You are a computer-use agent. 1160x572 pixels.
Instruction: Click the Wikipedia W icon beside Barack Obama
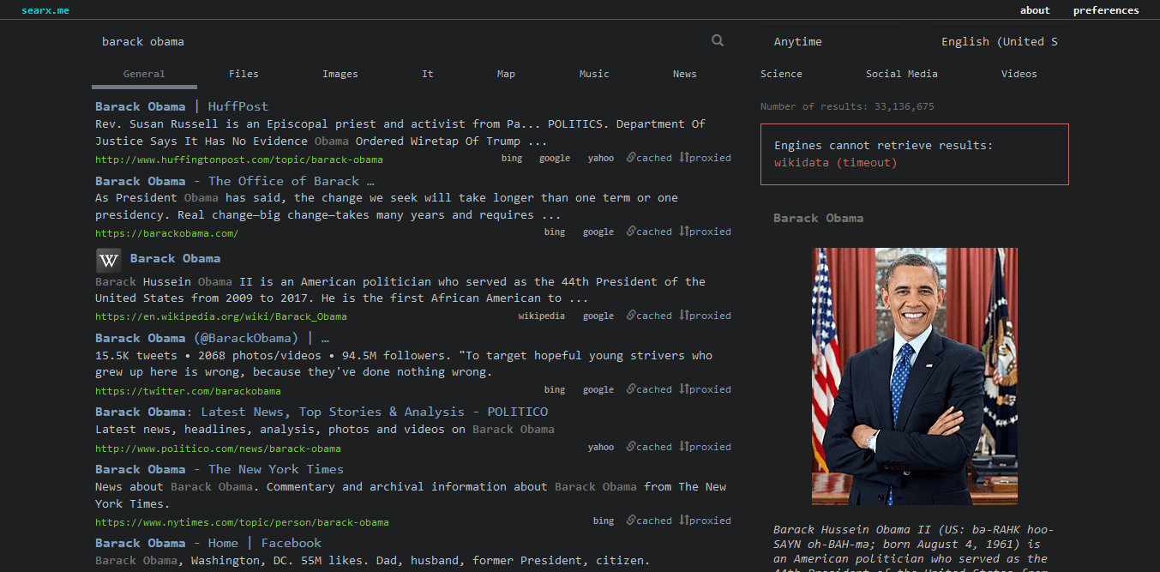click(x=109, y=260)
